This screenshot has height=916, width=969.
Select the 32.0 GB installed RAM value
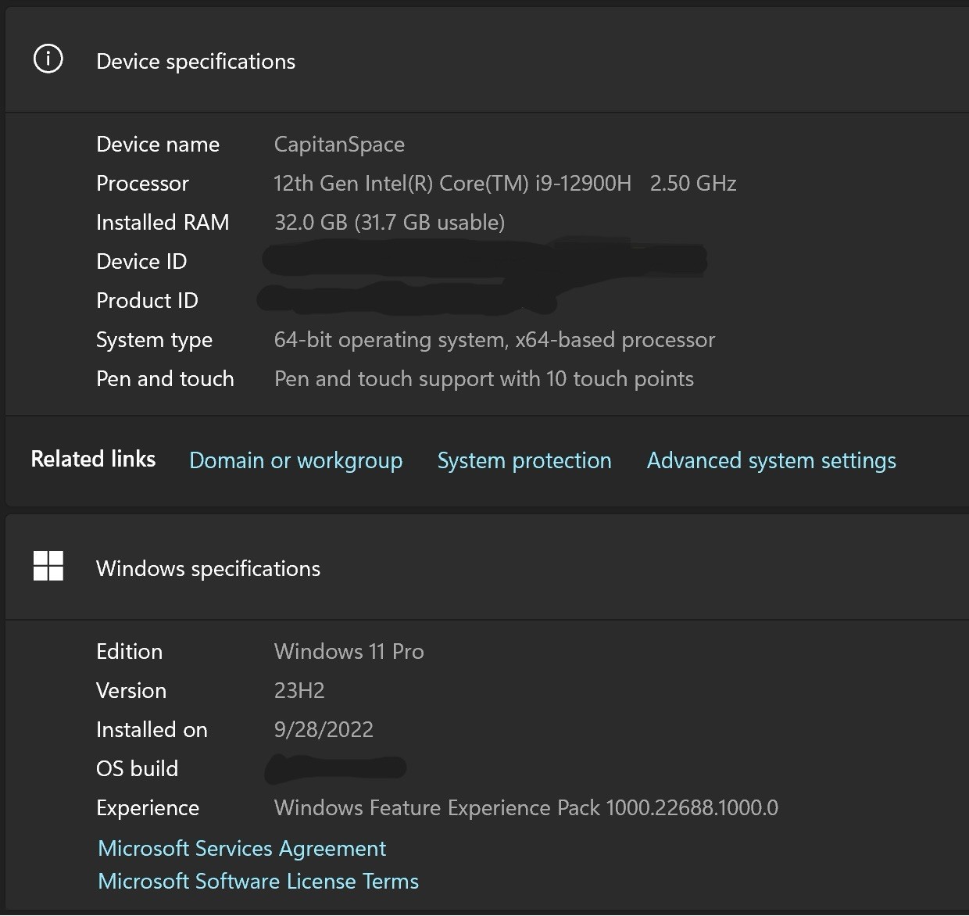click(389, 222)
